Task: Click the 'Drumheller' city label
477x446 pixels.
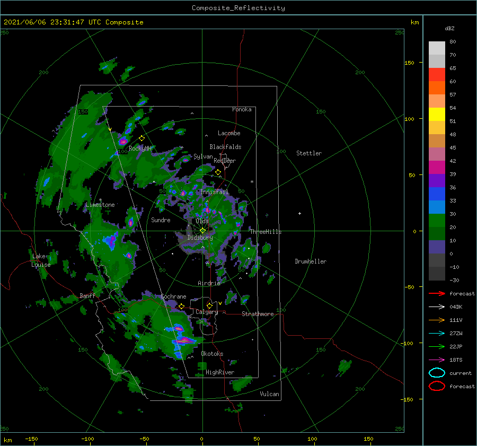Action: point(311,261)
